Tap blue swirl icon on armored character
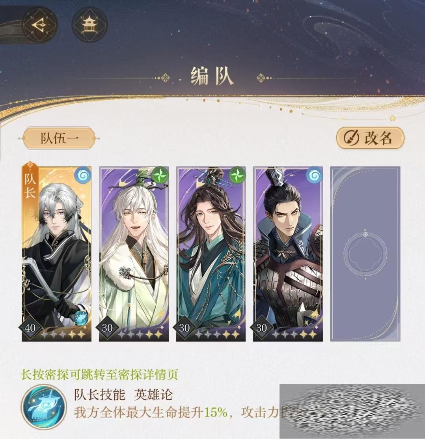 315,175
